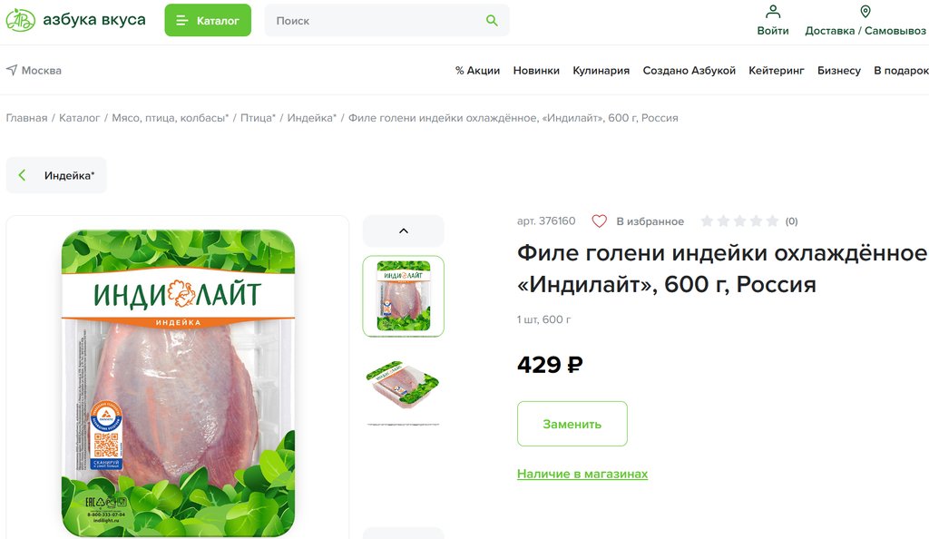Click the thumbnail carousel up arrow
Viewport: 929px width, 539px height.
404,231
